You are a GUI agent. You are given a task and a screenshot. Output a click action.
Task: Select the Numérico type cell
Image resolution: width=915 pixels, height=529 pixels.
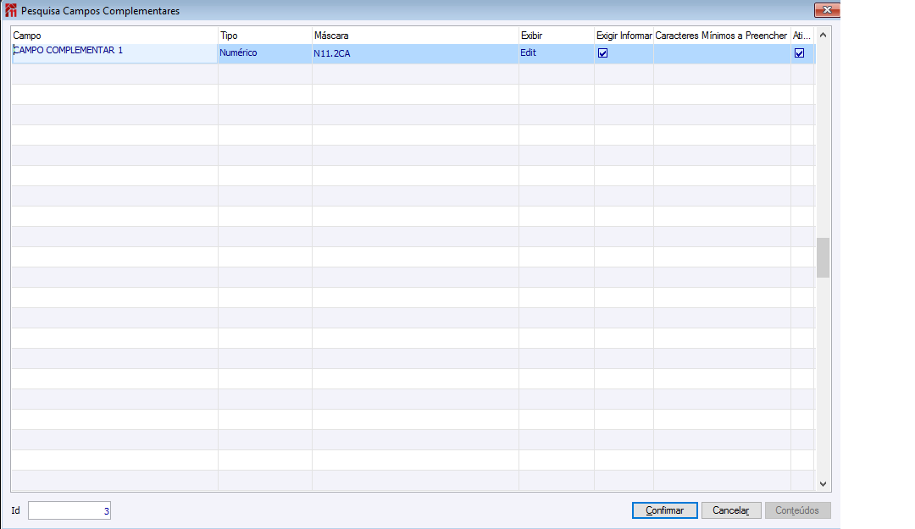[265, 53]
